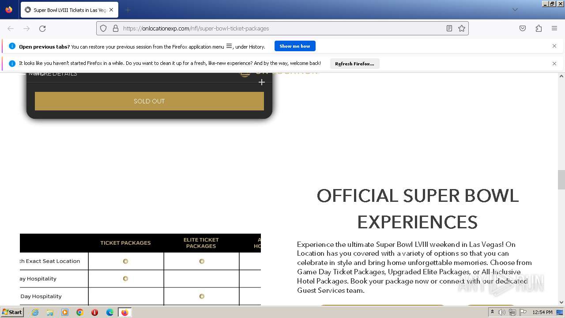Screen dimensions: 565x318
Task: Click the address bar URL field
Action: 282,28
